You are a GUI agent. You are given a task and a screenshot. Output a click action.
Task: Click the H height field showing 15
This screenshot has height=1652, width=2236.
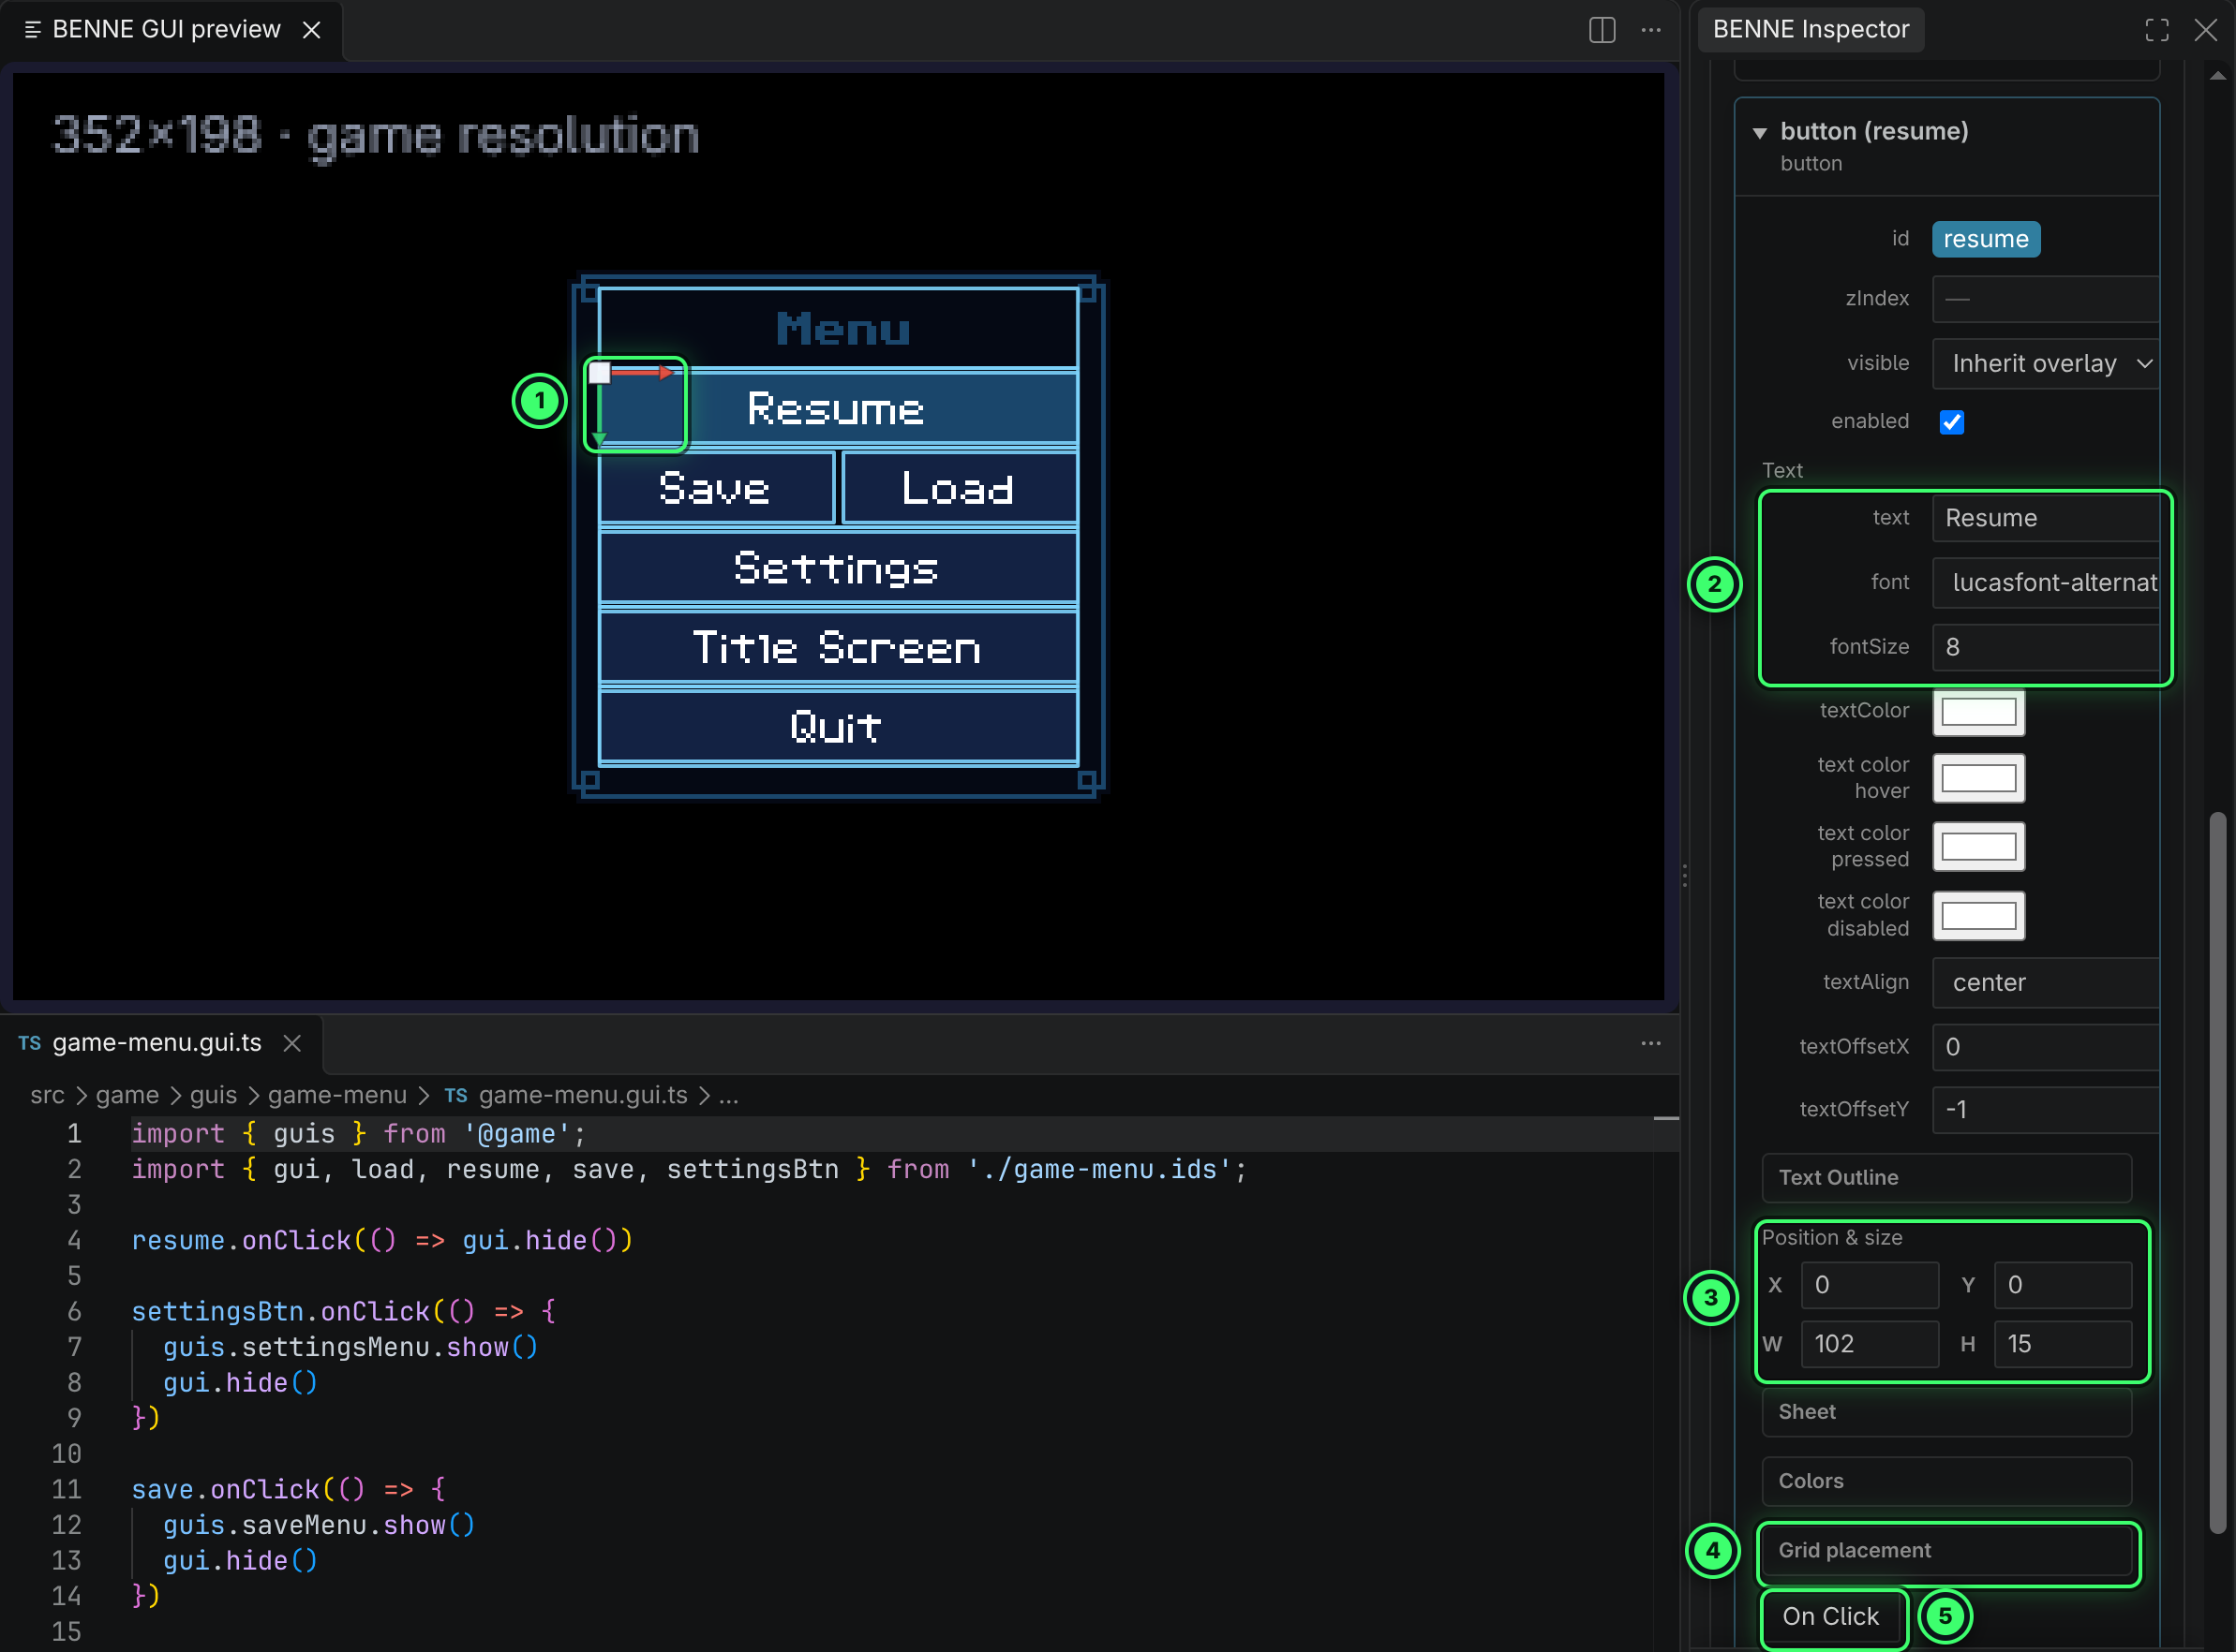point(2063,1344)
